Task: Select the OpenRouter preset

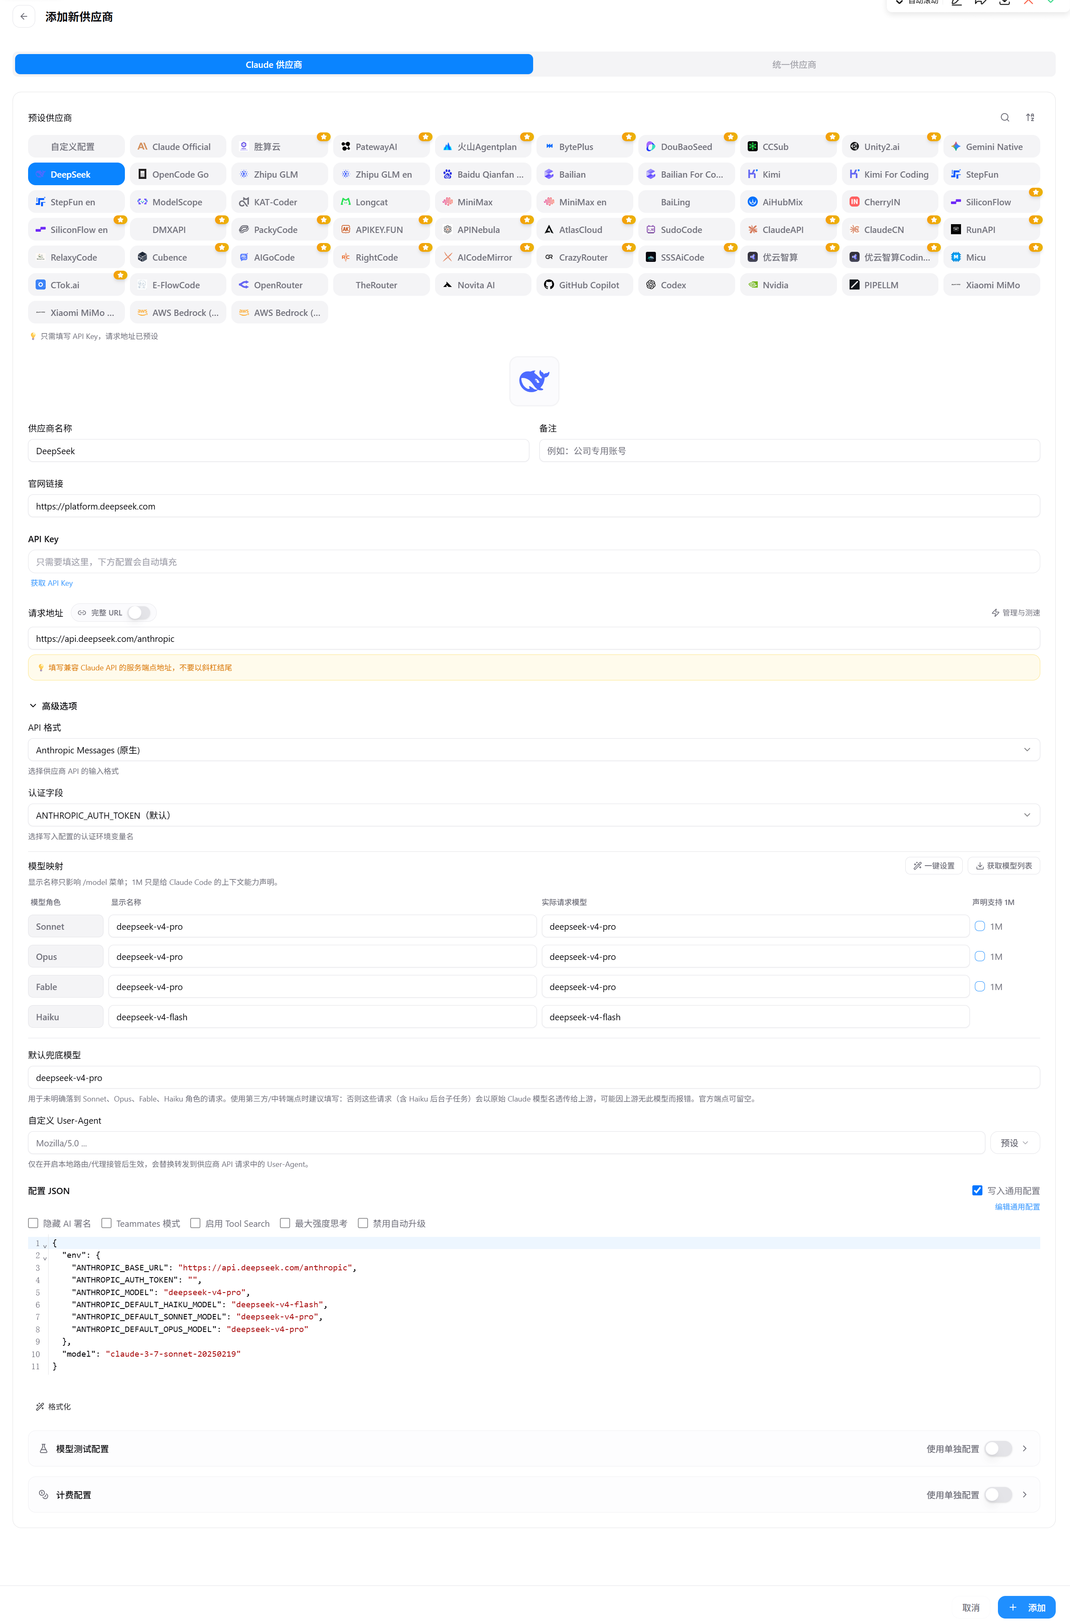Action: [280, 285]
